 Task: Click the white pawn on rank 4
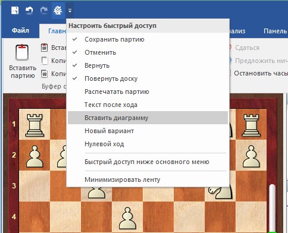pos(127,218)
